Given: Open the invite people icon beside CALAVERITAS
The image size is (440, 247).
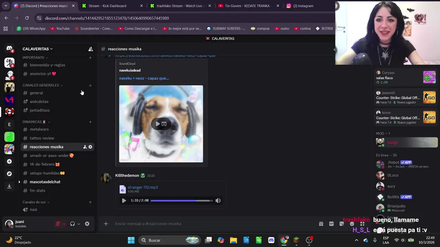Looking at the screenshot, I should [x=90, y=49].
